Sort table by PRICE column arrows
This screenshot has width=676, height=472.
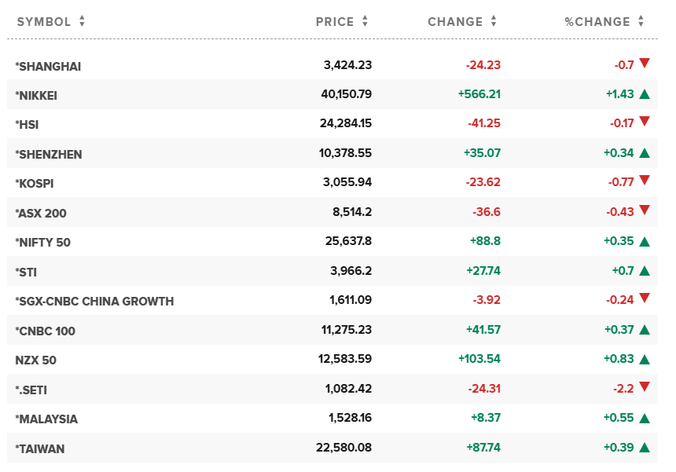point(366,22)
